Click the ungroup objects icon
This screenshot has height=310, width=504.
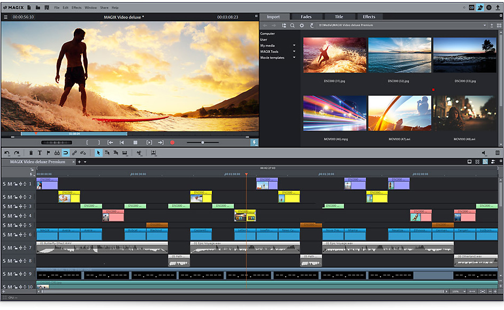click(83, 153)
